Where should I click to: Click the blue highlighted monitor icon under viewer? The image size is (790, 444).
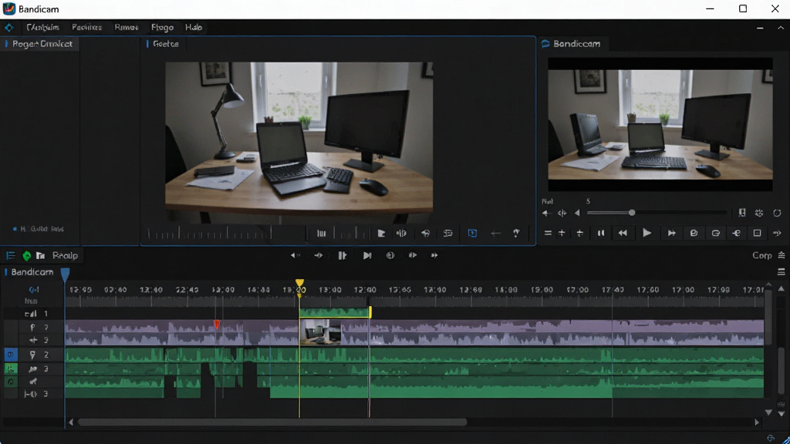pyautogui.click(x=472, y=233)
